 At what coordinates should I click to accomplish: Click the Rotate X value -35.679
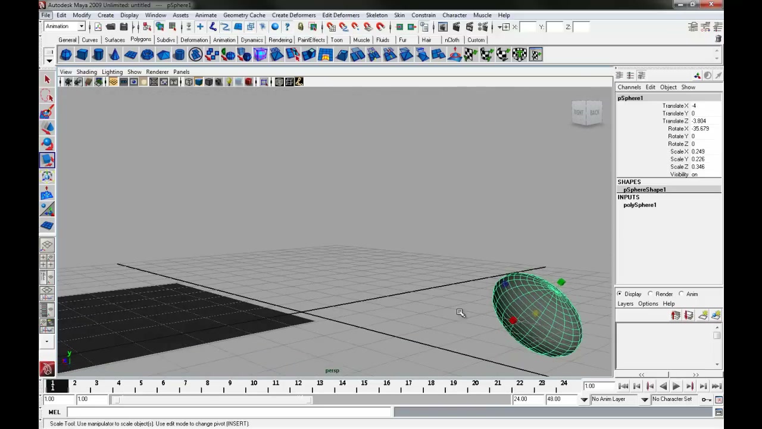705,129
